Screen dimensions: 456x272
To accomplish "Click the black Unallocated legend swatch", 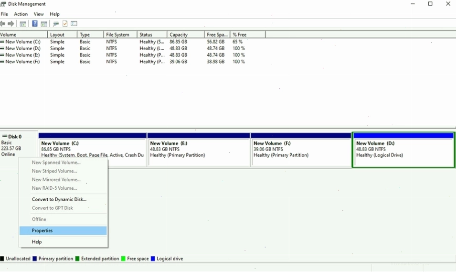I will [2, 259].
